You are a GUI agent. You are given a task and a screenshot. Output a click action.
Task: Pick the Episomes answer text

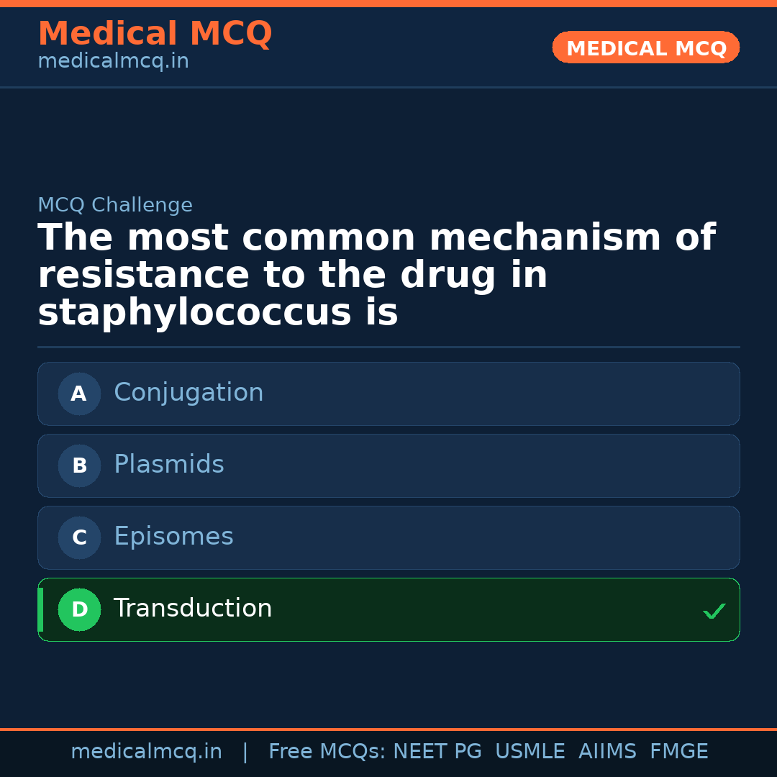coord(173,537)
